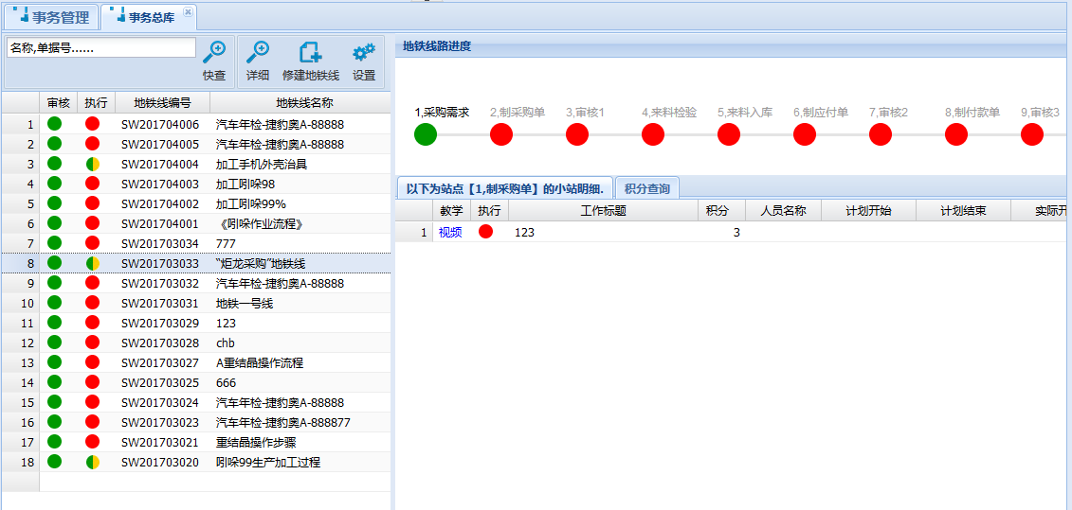
Task: Open 设置 settings gear icon
Action: pyautogui.click(x=363, y=53)
